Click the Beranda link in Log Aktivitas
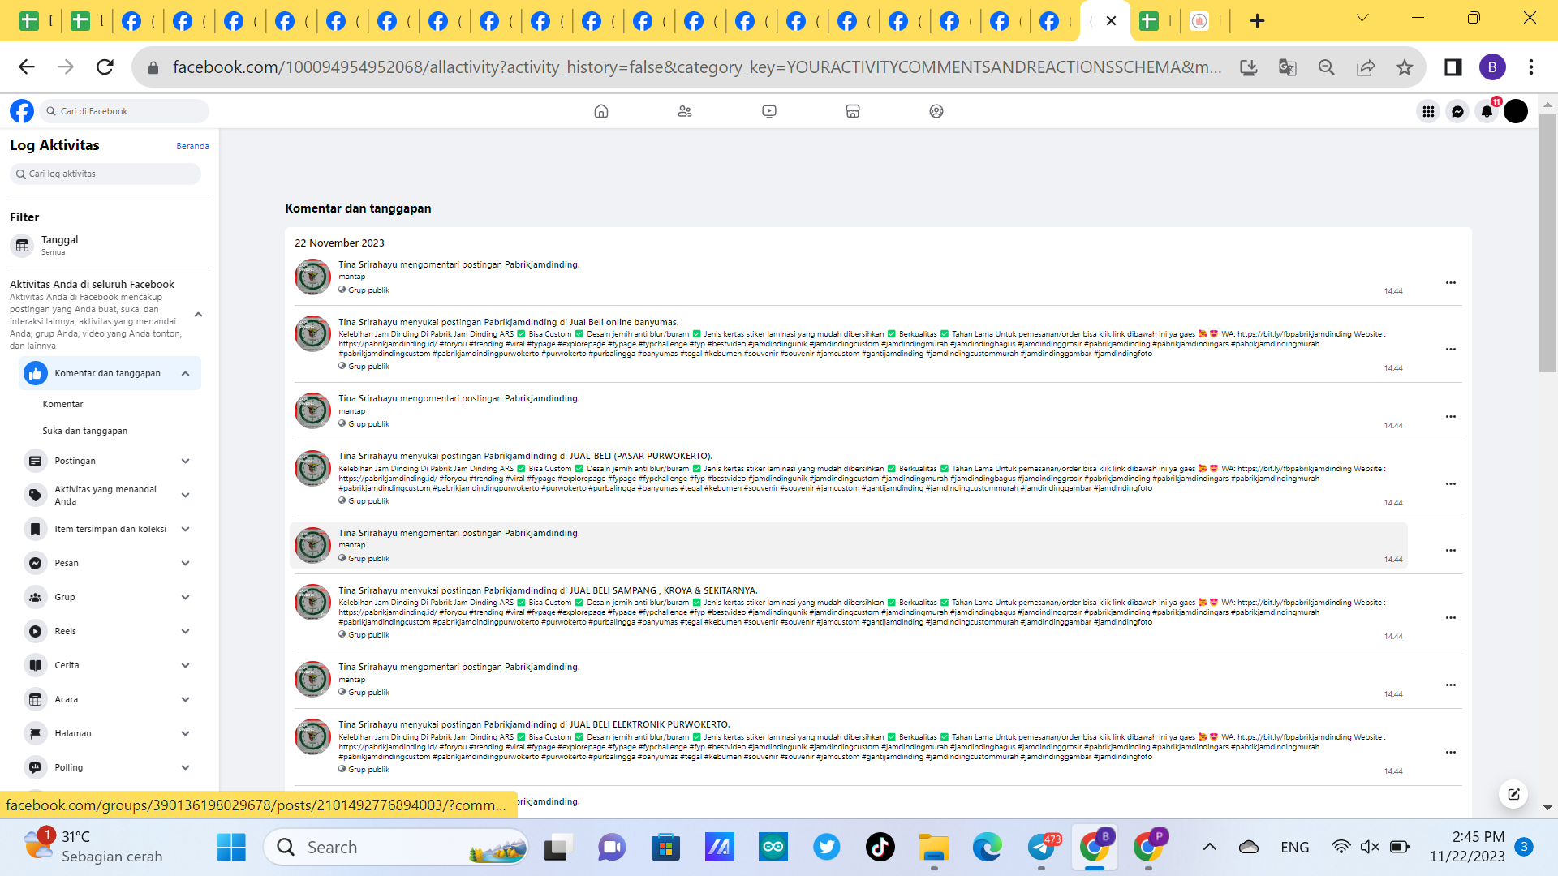This screenshot has height=876, width=1558. (x=192, y=146)
